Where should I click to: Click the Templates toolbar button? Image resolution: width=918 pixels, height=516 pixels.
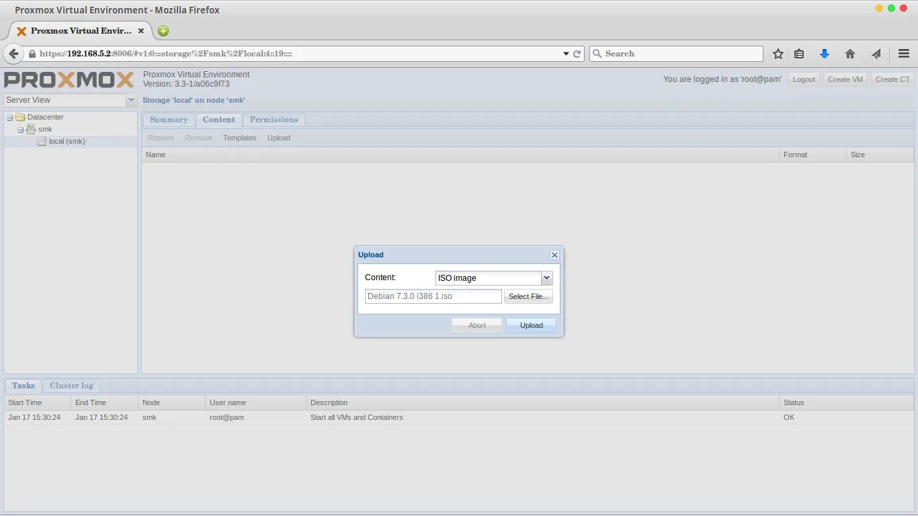pyautogui.click(x=240, y=138)
